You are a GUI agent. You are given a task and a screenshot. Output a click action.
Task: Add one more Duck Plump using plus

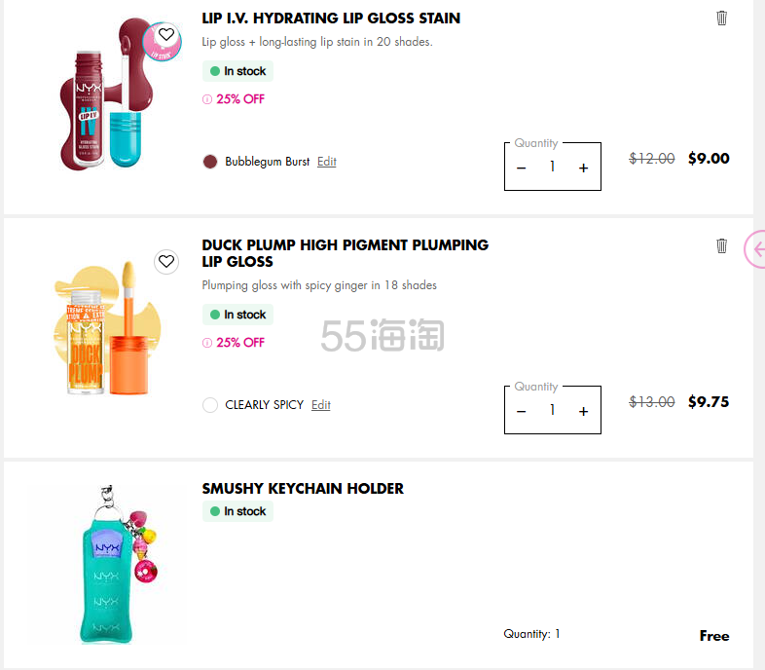(584, 411)
